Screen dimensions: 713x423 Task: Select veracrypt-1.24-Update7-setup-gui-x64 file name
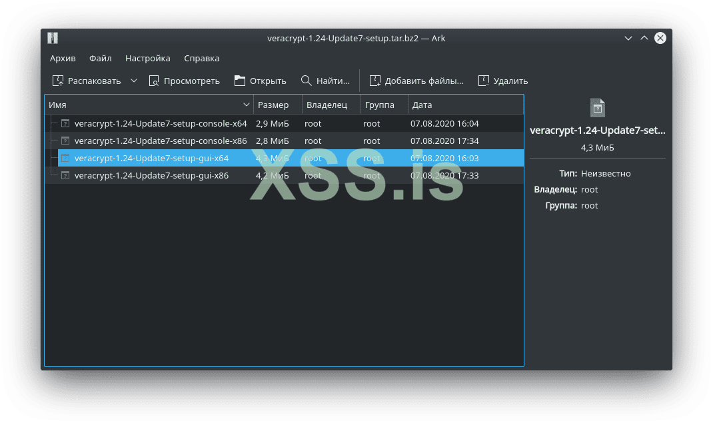[x=151, y=158]
